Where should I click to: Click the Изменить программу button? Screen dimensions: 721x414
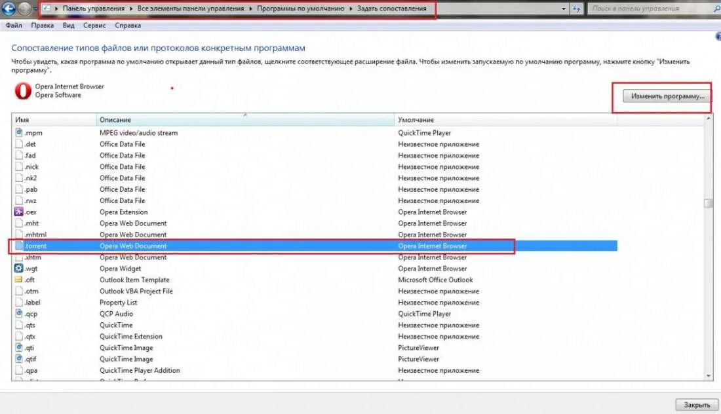point(667,96)
